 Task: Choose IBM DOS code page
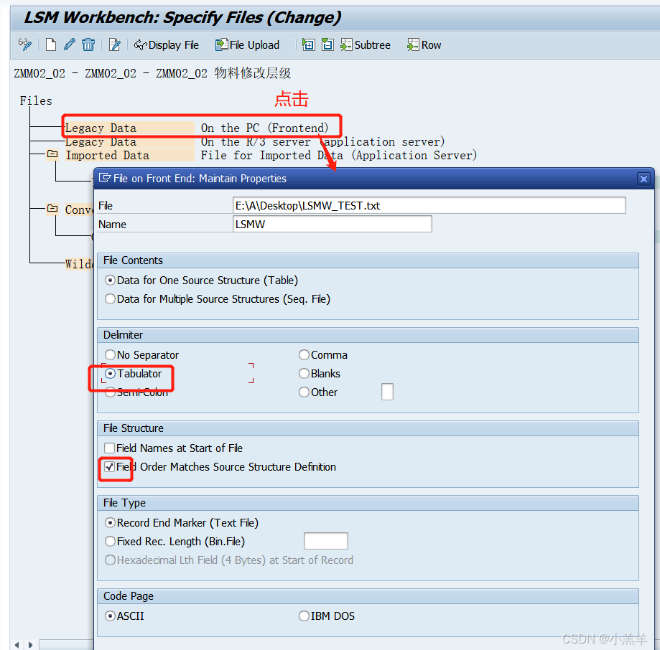pos(304,616)
